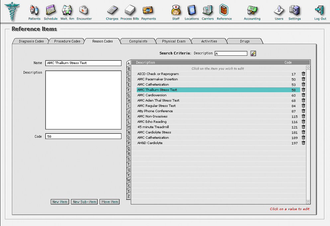Click the Name input field
330x226 pixels.
84,63
